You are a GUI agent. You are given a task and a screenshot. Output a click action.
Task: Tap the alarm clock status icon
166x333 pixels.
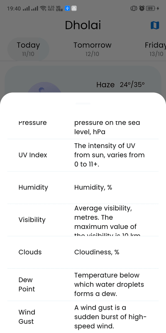(142, 8)
